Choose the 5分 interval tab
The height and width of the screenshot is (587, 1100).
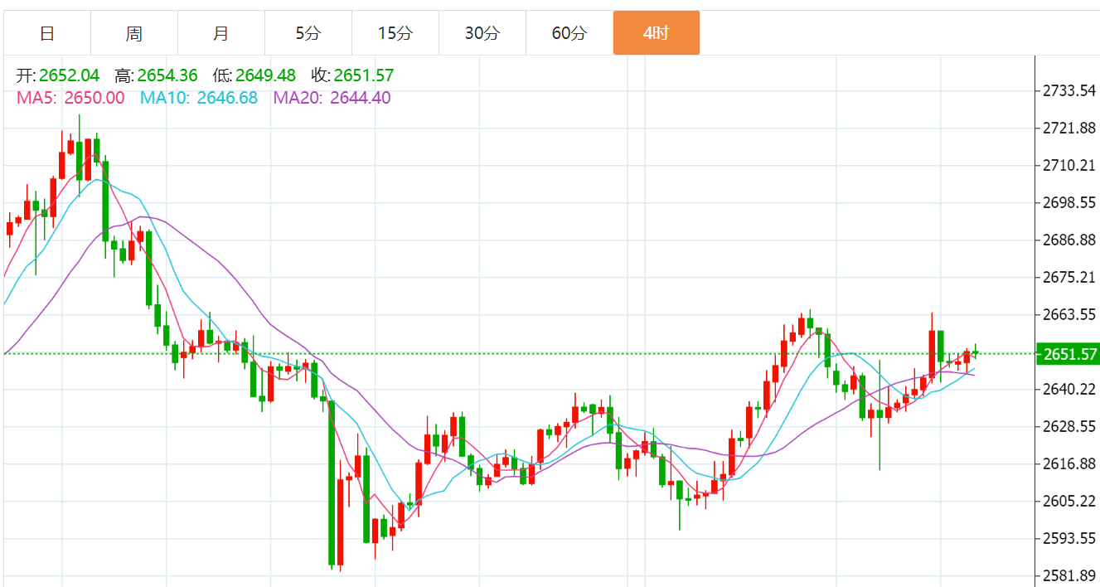[308, 33]
